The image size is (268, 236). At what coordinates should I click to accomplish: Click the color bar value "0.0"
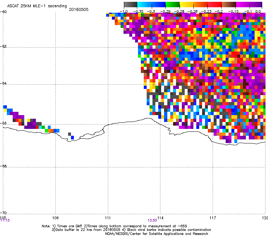[258, 12]
